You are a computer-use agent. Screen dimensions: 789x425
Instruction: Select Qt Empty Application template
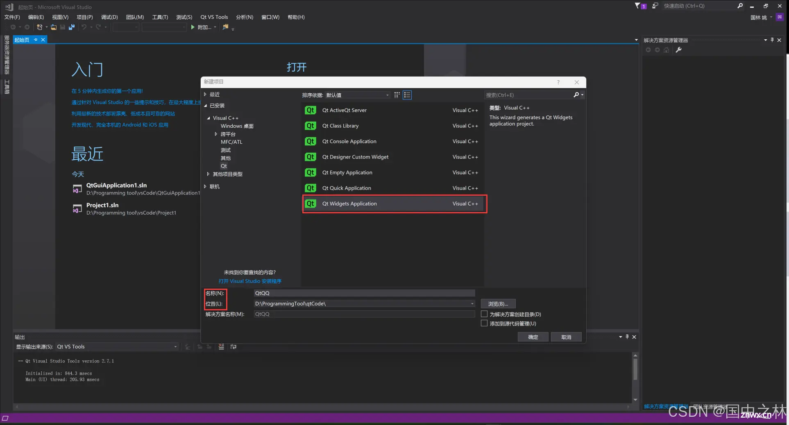(x=392, y=173)
